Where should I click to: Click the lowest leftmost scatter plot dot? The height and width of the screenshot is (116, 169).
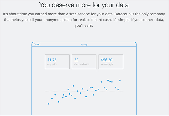pos(49,104)
